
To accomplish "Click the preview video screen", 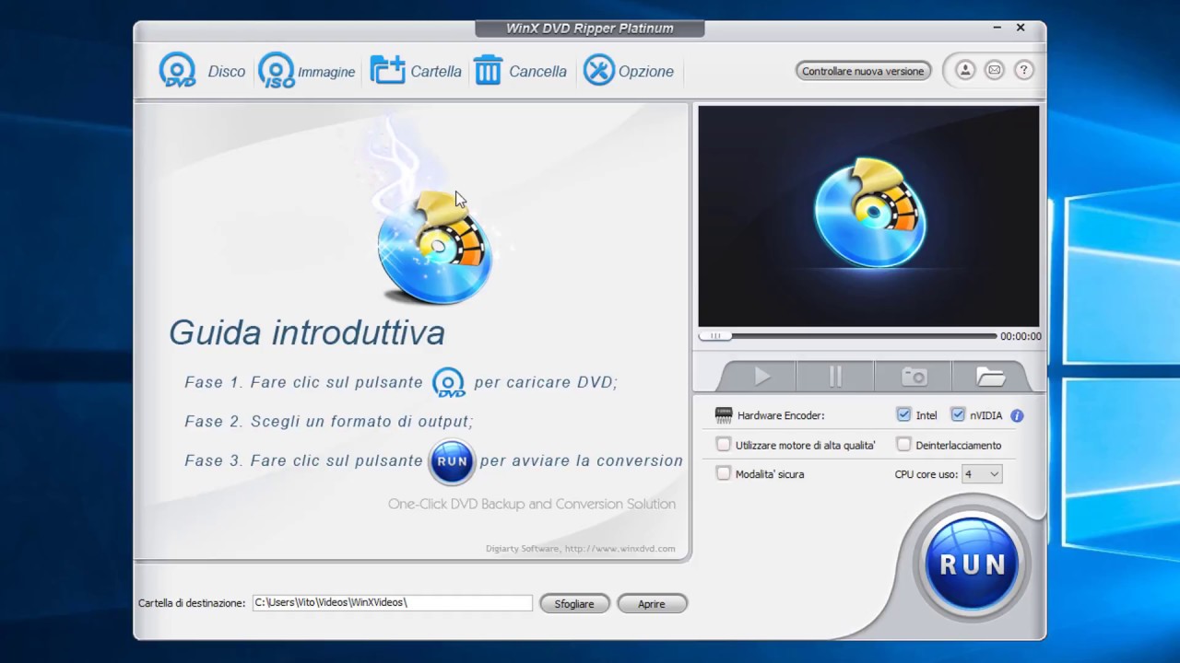I will click(x=868, y=216).
